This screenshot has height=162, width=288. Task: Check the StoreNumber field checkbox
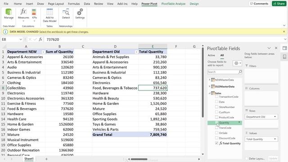(x=216, y=107)
